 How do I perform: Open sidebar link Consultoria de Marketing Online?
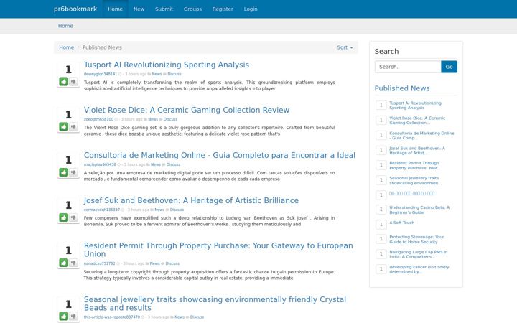(x=421, y=136)
